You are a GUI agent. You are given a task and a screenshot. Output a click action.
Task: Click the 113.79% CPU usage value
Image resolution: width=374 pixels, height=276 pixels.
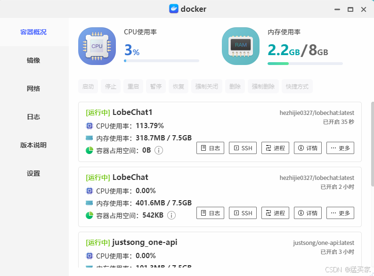[x=150, y=125]
